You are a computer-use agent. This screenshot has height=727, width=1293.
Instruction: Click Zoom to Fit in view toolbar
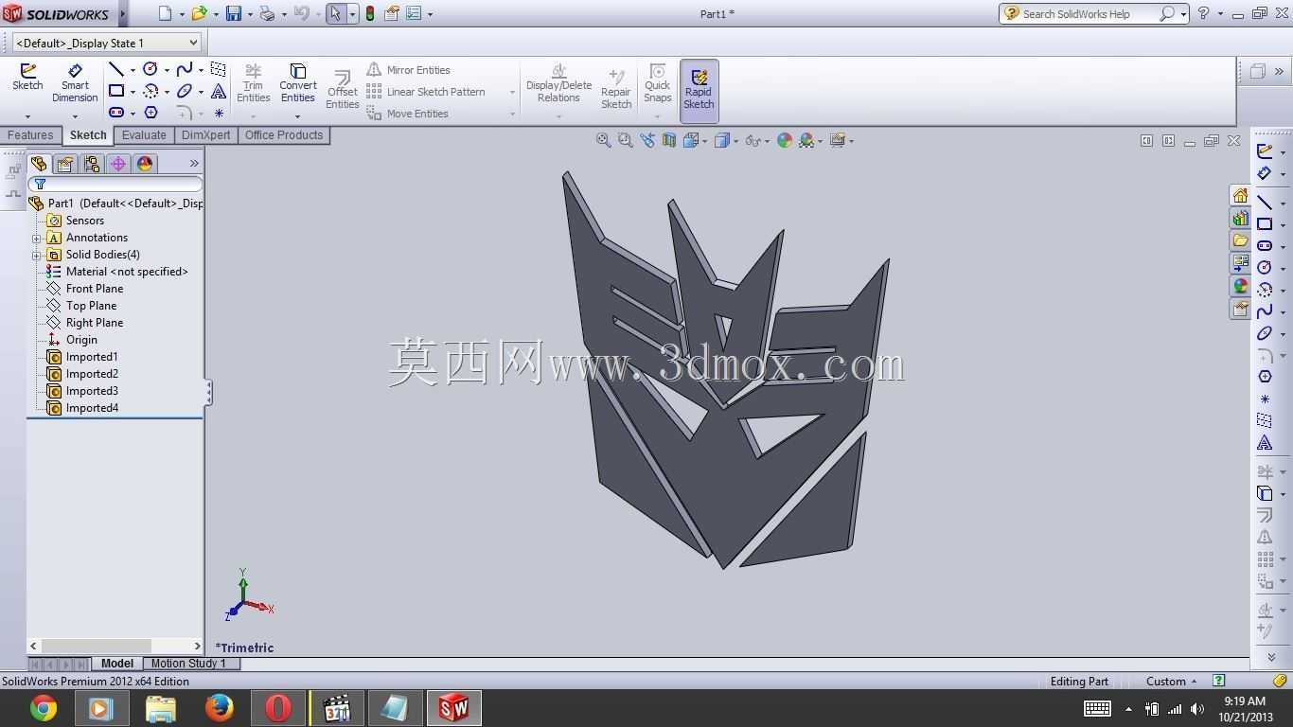point(603,140)
